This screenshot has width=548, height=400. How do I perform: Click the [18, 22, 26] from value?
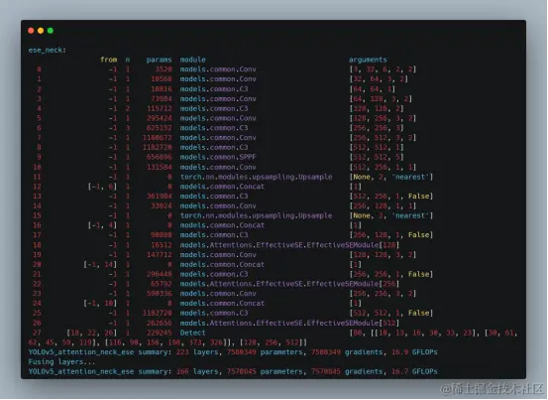point(92,333)
